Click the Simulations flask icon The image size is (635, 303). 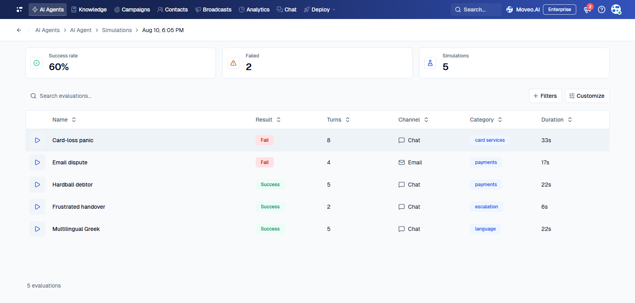coord(430,63)
